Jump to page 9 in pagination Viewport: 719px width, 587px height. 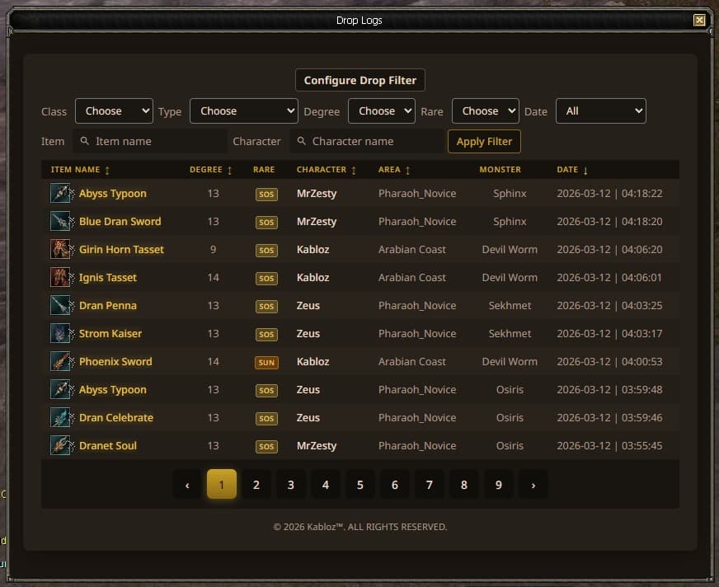[499, 485]
